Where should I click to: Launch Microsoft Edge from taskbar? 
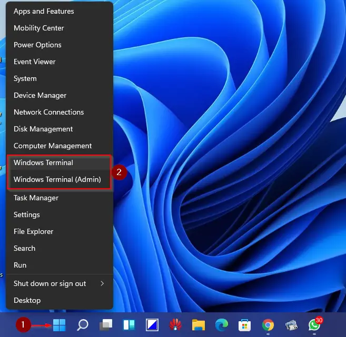point(222,325)
